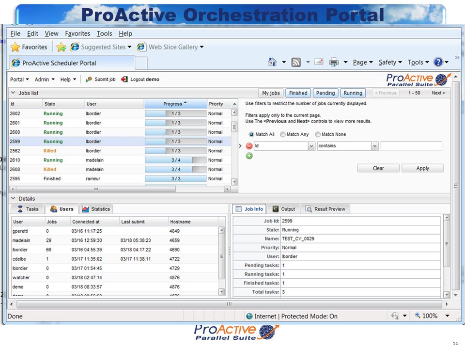Open the View menu
465x349 pixels.
(x=52, y=33)
